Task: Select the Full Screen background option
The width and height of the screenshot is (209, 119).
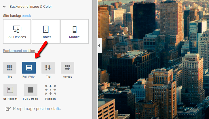Action: (31, 90)
